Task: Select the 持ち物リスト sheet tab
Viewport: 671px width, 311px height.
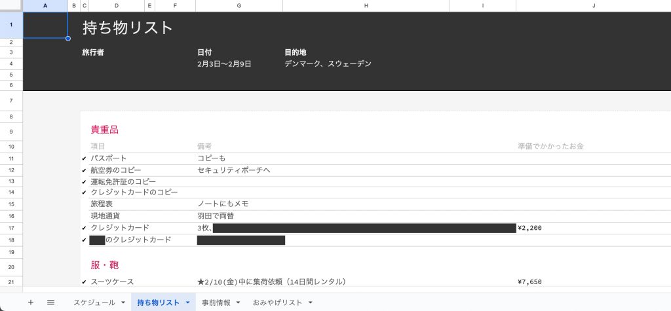Action: (x=159, y=302)
